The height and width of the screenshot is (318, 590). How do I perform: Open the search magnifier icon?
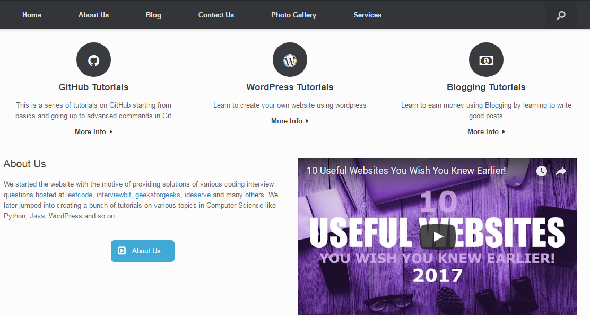[x=561, y=15]
